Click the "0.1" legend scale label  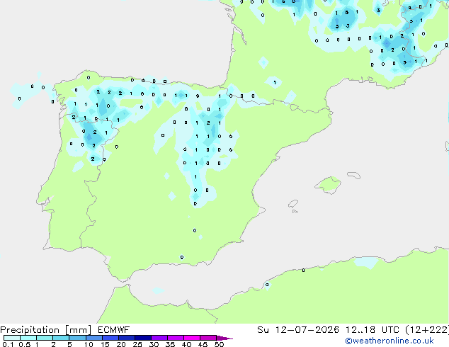(x=8, y=344)
